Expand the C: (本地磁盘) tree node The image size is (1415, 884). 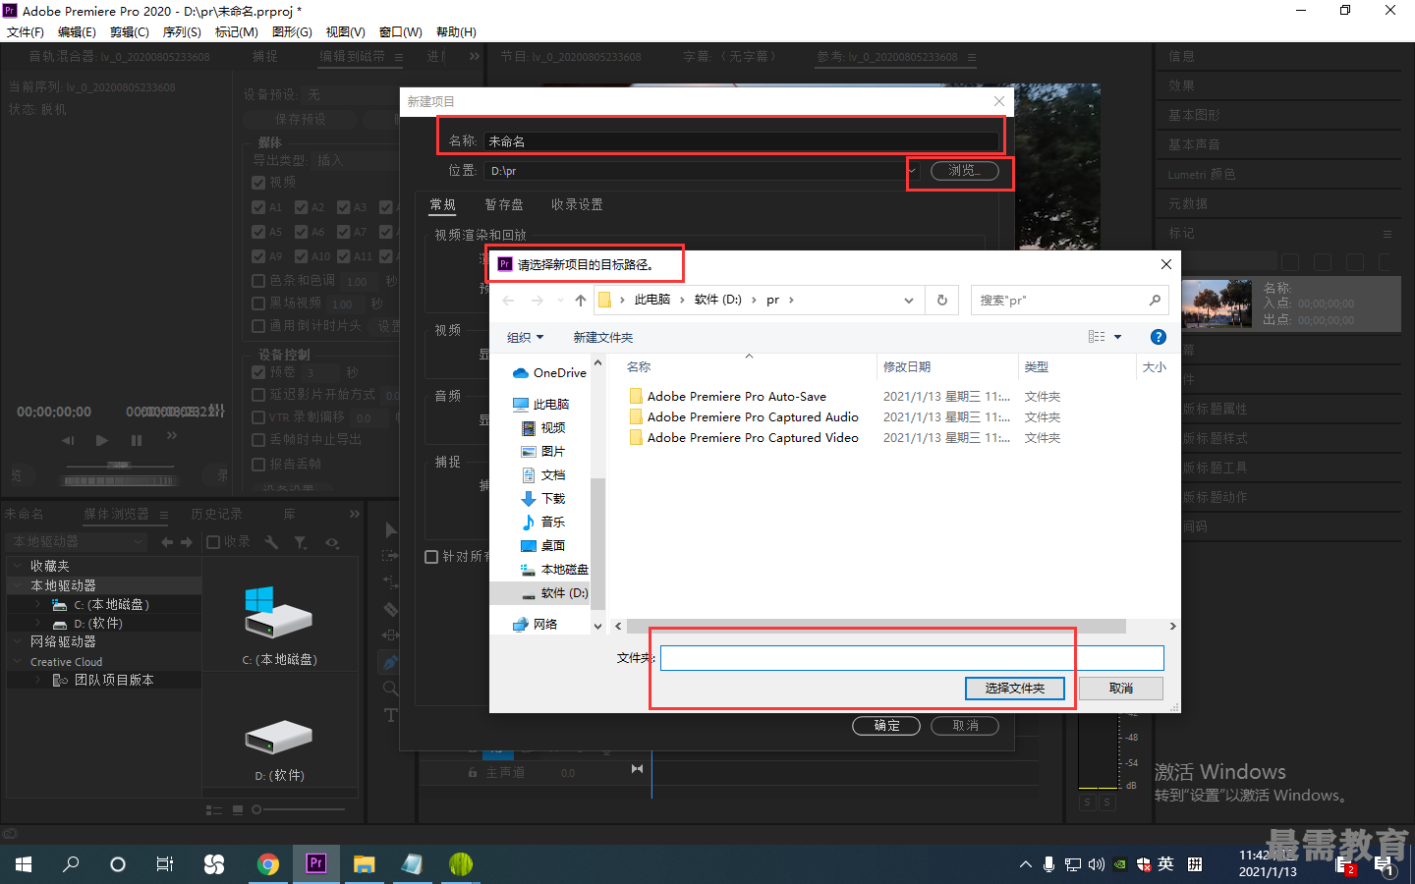(x=38, y=605)
